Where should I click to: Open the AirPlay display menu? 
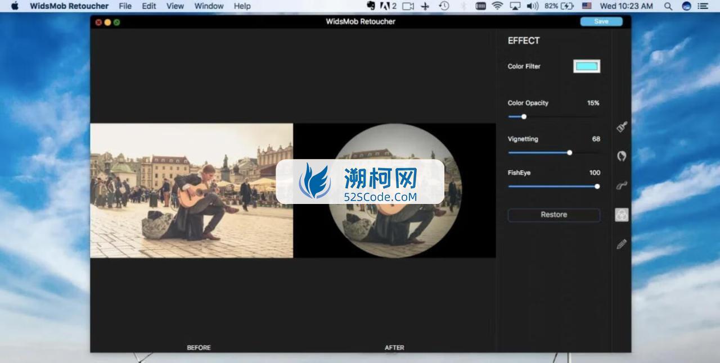pyautogui.click(x=515, y=6)
